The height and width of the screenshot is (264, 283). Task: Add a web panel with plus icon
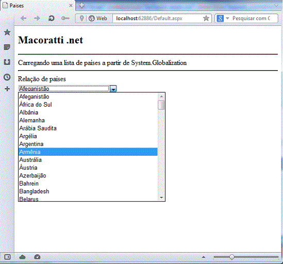[7, 89]
